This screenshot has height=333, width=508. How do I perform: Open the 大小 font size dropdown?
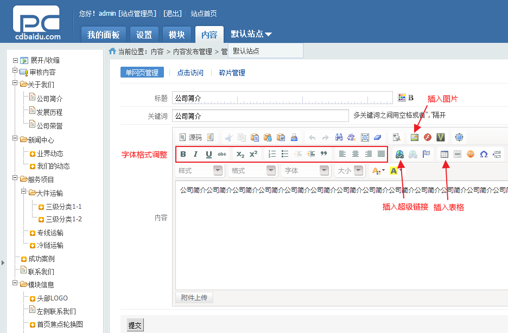(x=350, y=170)
